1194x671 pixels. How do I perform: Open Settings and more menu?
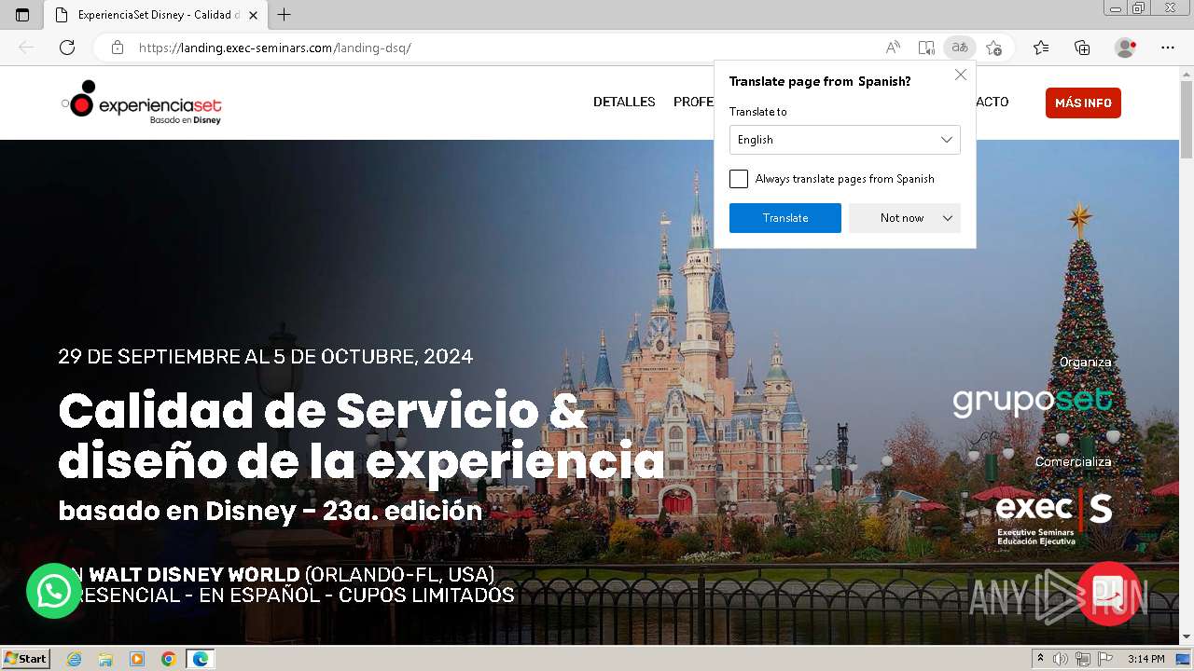click(x=1168, y=48)
